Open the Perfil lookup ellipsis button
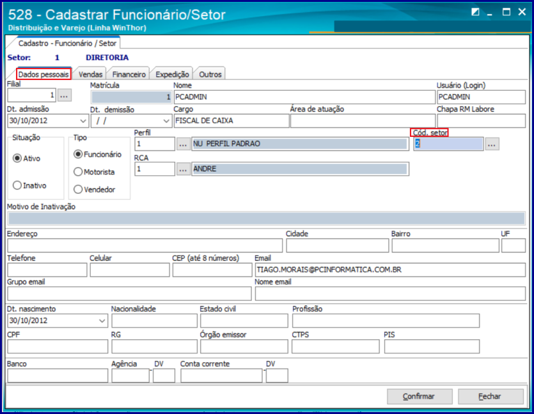 183,144
